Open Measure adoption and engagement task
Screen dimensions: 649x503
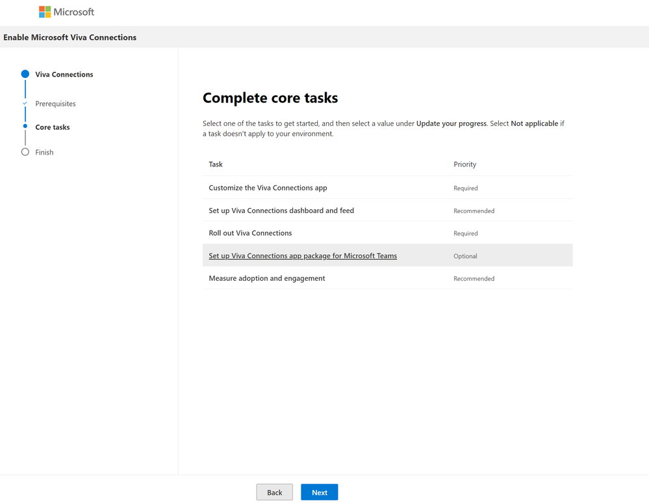pyautogui.click(x=266, y=278)
